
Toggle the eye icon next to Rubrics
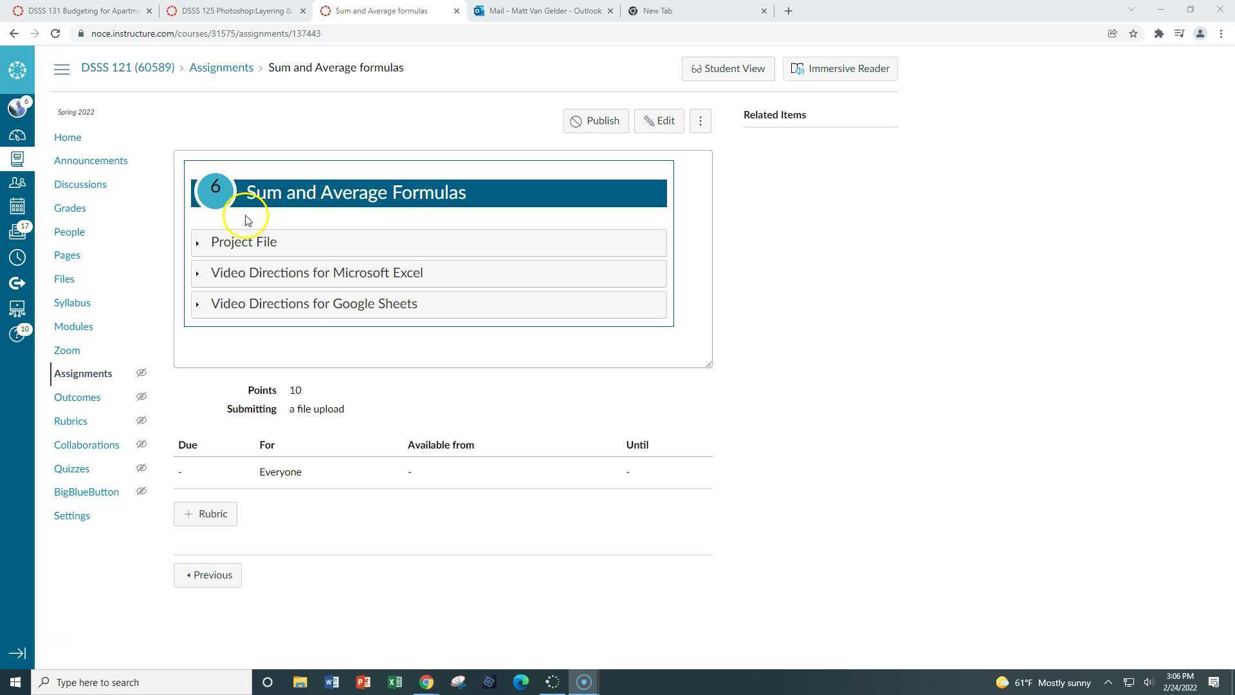(142, 421)
